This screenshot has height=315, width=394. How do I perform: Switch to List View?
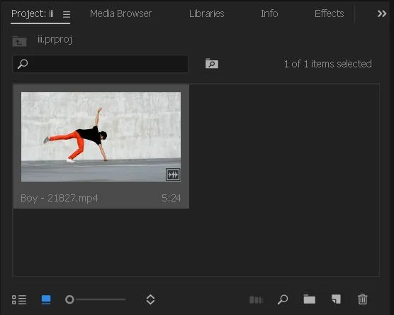(x=19, y=299)
